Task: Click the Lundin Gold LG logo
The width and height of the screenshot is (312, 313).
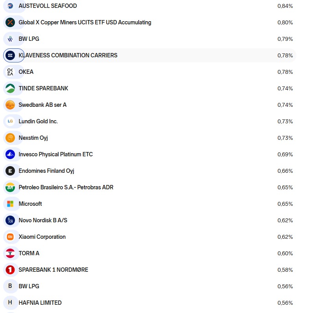Action: pyautogui.click(x=10, y=121)
